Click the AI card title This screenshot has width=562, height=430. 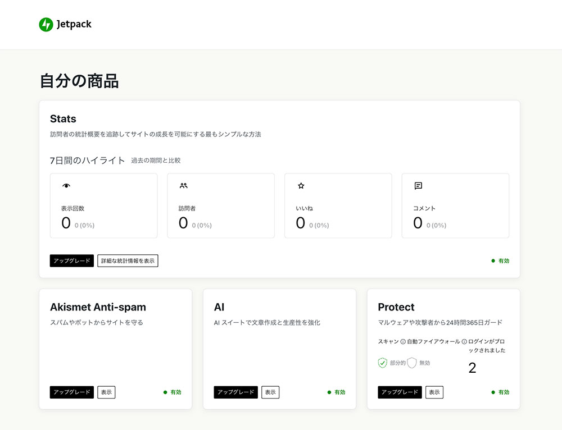tap(219, 307)
